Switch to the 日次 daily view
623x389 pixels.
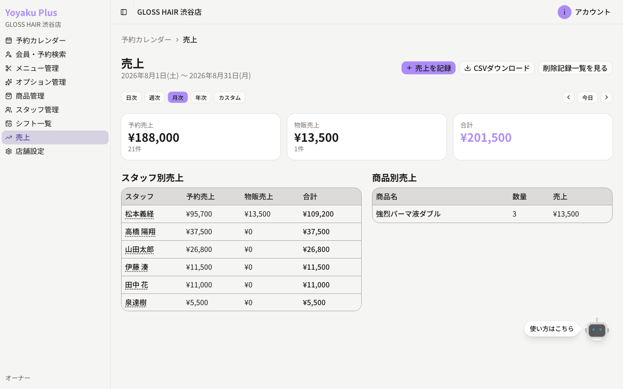132,97
